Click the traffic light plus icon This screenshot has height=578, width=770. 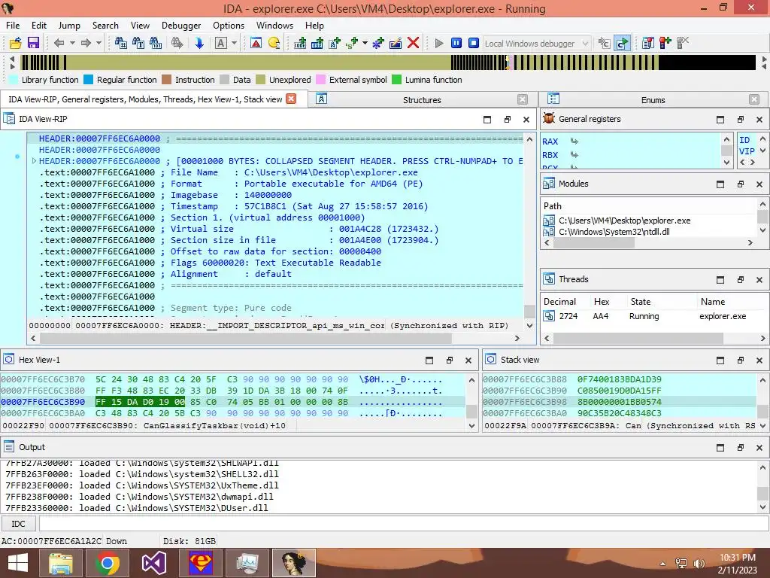pos(665,43)
